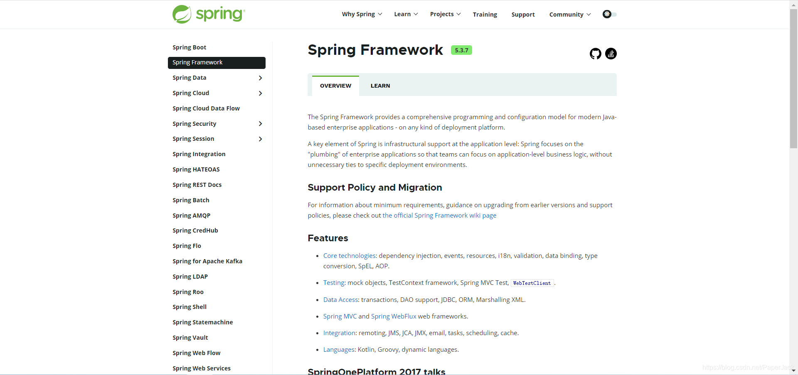The image size is (798, 375).
Task: Open the Learn dropdown in navigation
Action: coord(406,14)
